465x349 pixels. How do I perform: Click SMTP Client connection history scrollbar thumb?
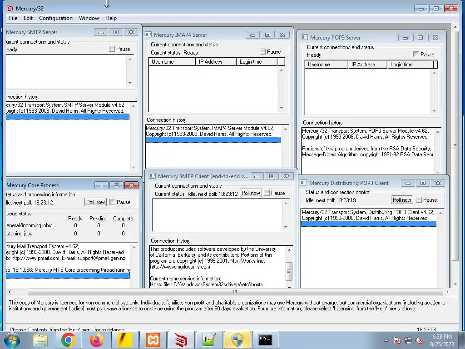(x=289, y=271)
